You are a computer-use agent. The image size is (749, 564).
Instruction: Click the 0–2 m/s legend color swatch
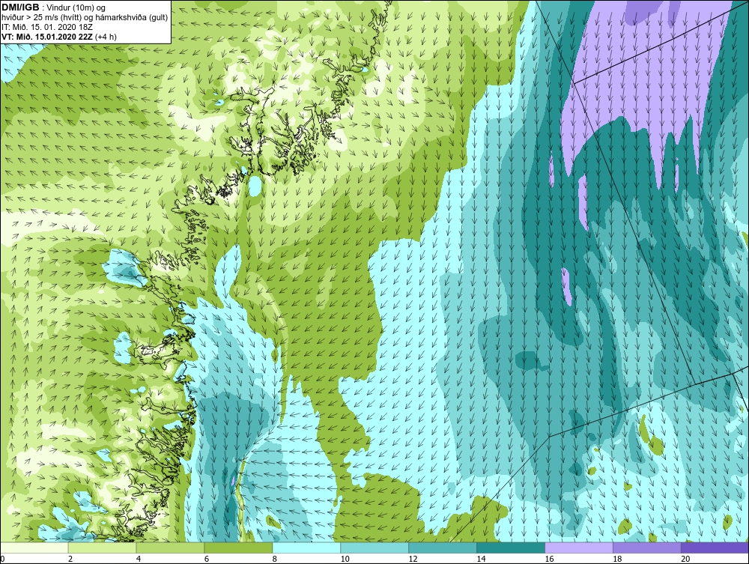point(34,548)
